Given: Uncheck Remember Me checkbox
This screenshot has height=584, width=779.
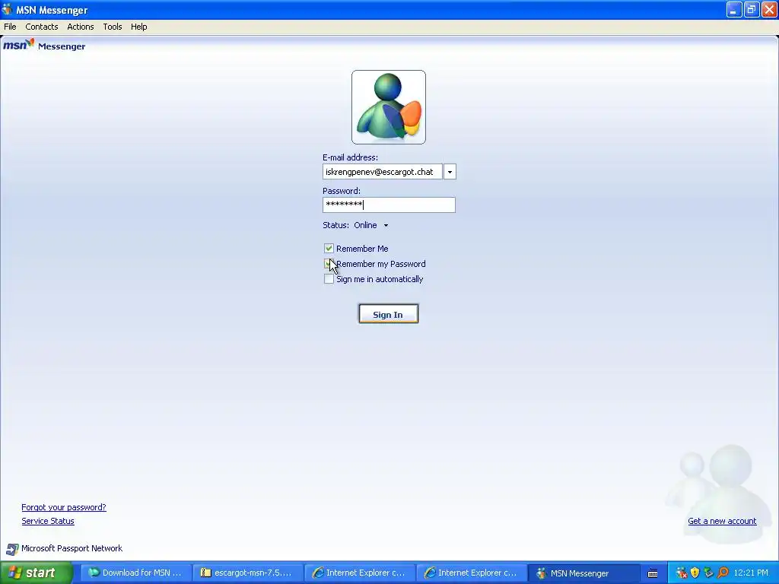Looking at the screenshot, I should (329, 249).
